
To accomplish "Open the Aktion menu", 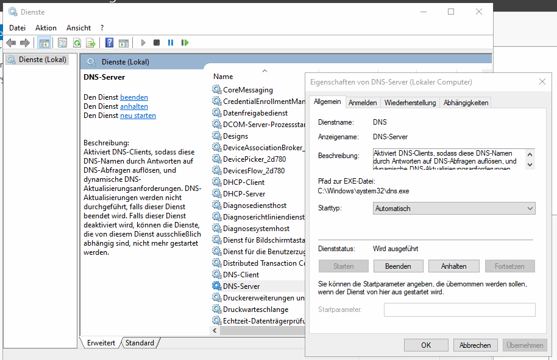I will [x=46, y=27].
